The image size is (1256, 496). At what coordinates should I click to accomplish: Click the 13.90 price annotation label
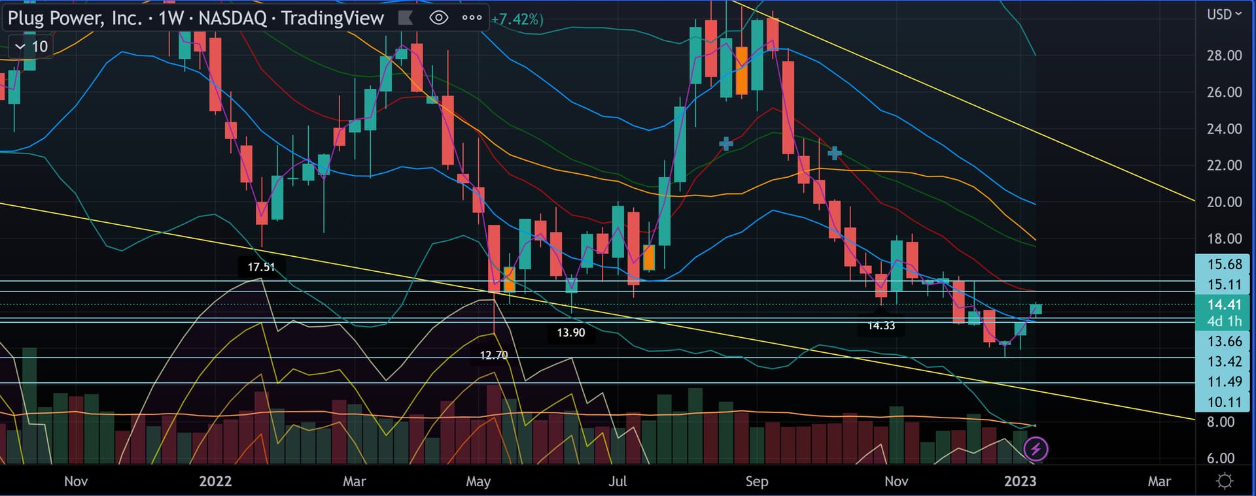[570, 333]
